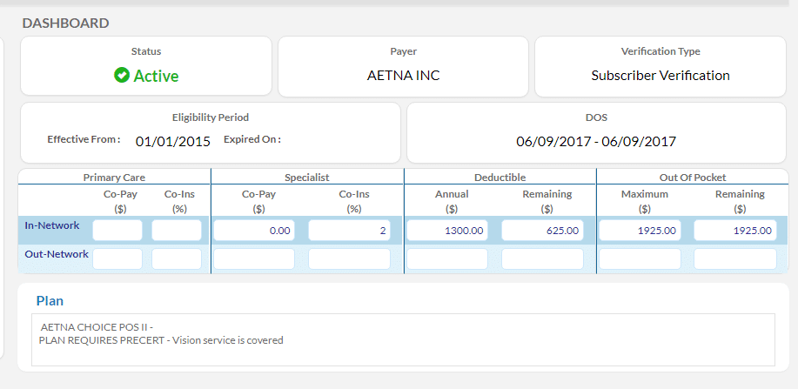The image size is (798, 389).
Task: Click Out-Network Primary Care Co-Pay field
Action: pos(117,258)
